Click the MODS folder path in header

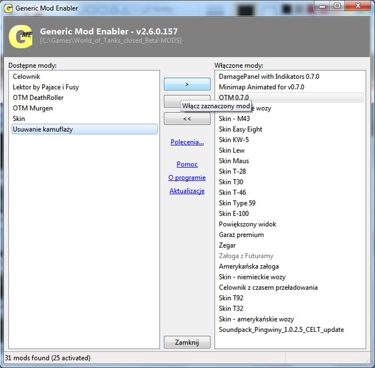point(111,40)
